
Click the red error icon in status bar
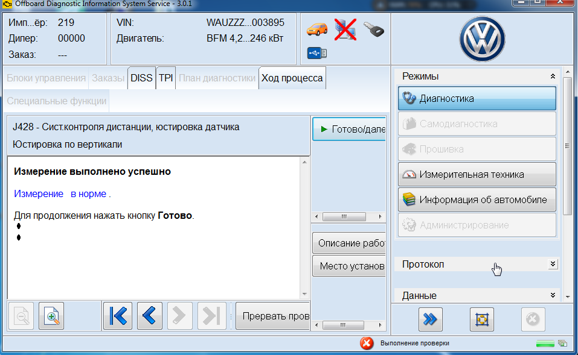click(x=366, y=343)
